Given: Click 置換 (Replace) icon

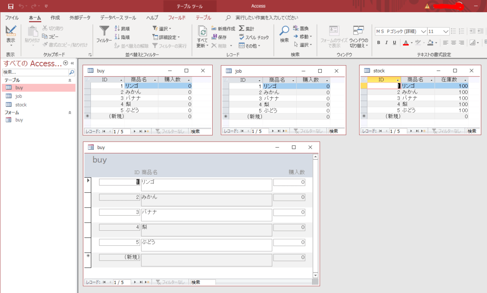Looking at the screenshot, I should click(296, 28).
